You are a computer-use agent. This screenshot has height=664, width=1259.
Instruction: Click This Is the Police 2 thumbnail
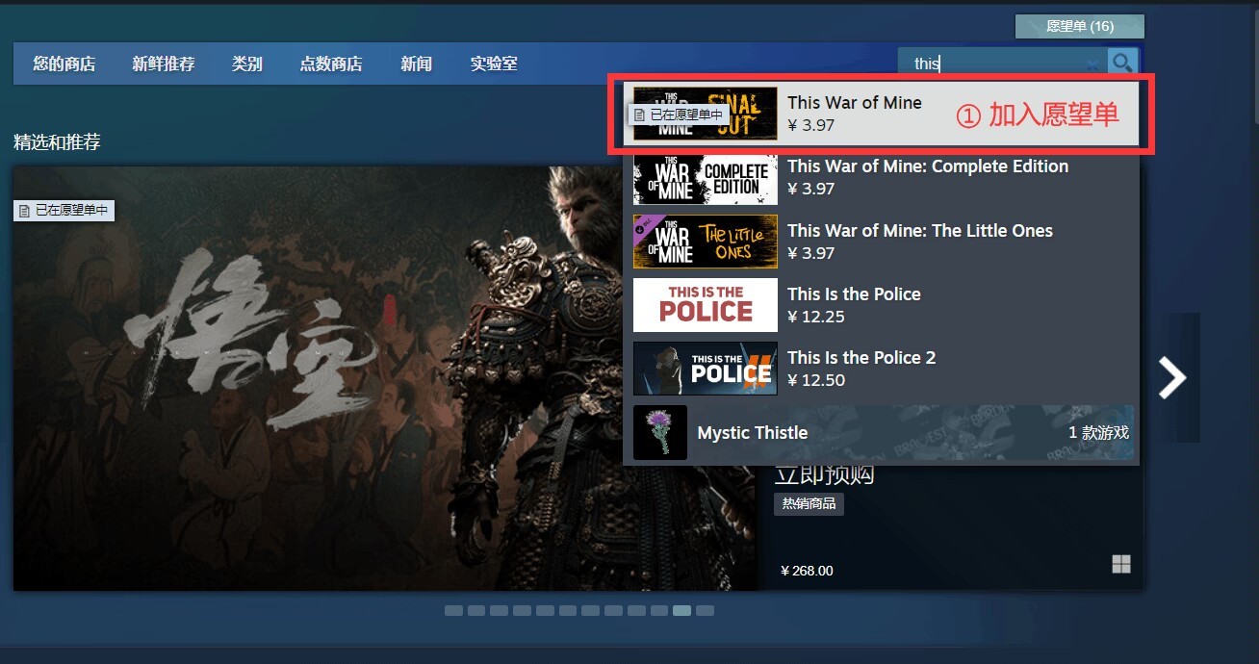click(705, 369)
